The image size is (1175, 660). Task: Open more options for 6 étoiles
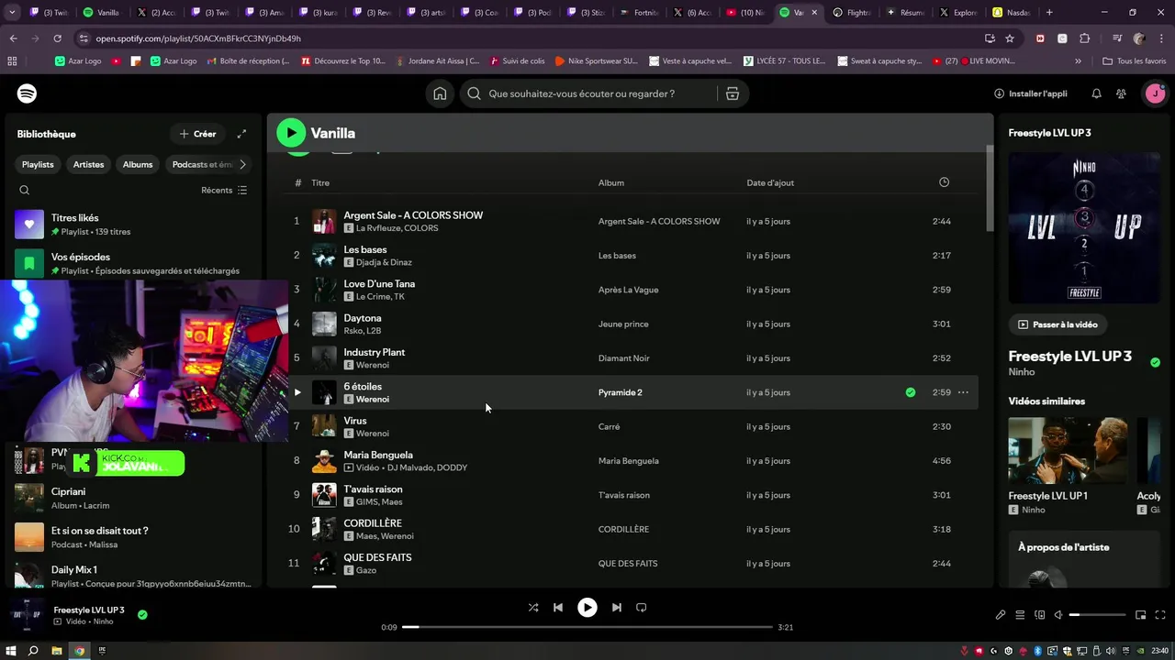(x=963, y=392)
